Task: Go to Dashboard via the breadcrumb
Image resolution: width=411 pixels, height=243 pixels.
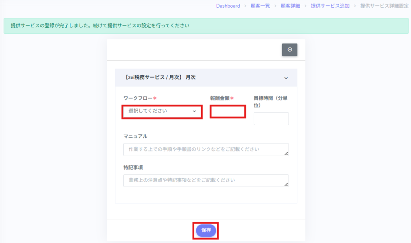Action: (x=228, y=6)
